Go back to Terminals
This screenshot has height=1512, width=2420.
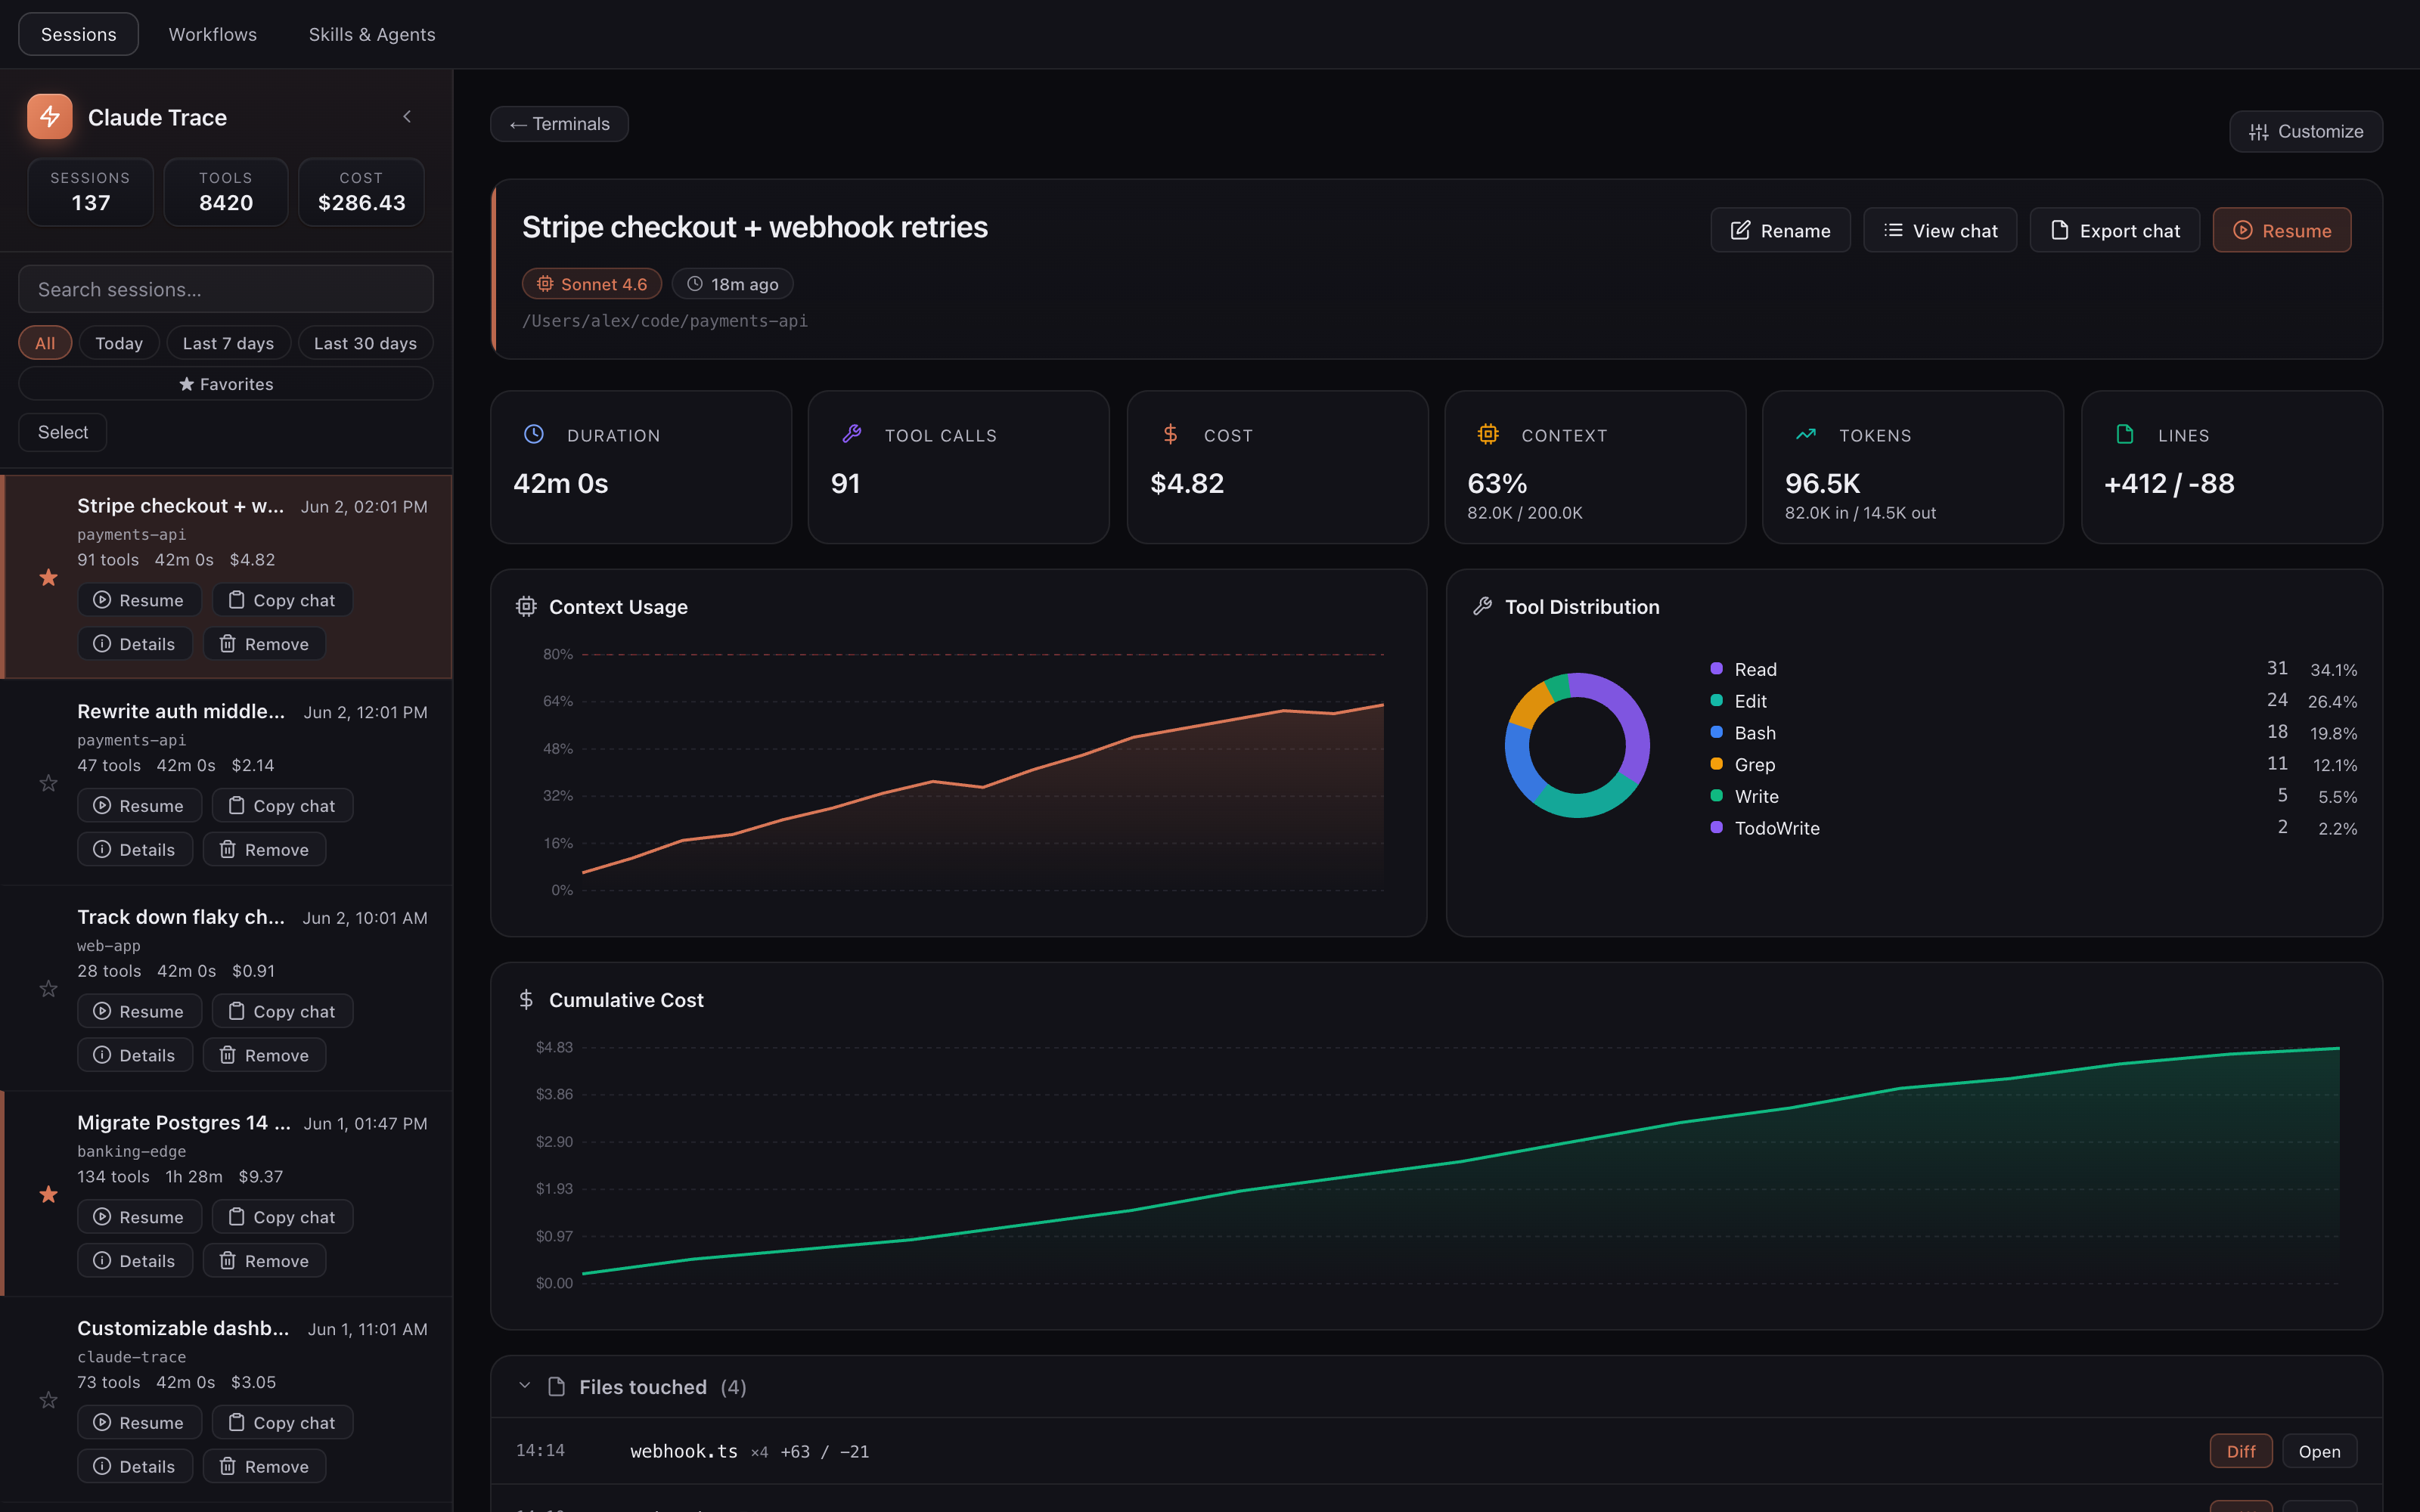coord(559,124)
